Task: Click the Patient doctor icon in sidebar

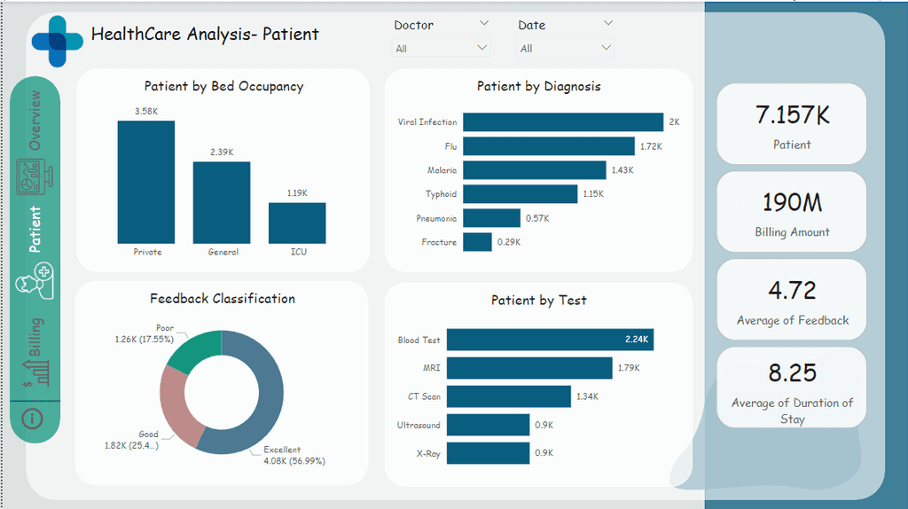Action: (35, 281)
